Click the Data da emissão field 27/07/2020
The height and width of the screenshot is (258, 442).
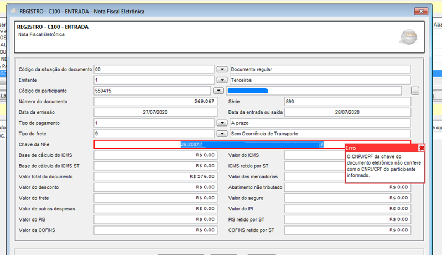(x=155, y=112)
